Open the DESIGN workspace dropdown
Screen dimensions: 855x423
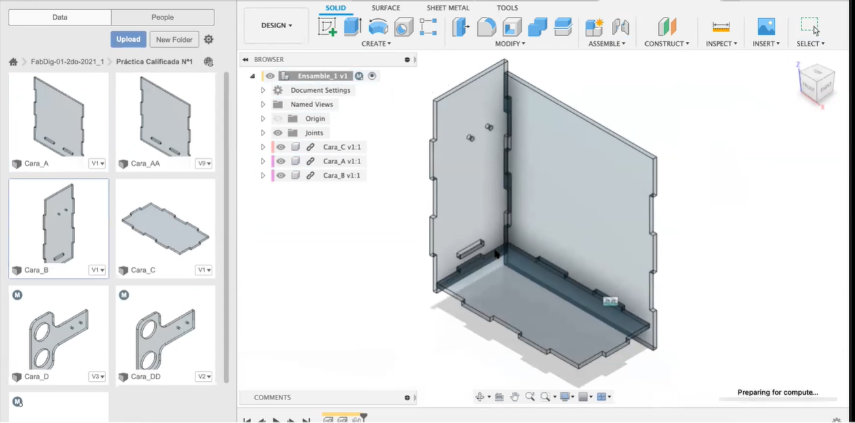point(277,25)
